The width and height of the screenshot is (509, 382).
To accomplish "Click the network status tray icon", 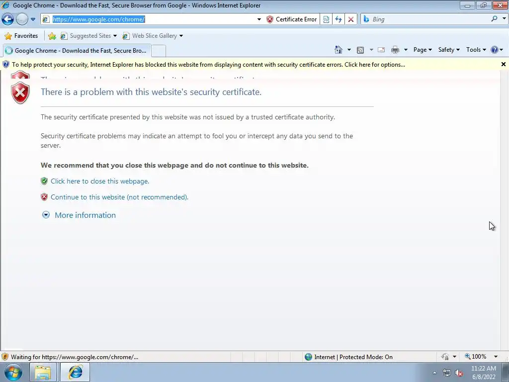I will click(x=447, y=373).
